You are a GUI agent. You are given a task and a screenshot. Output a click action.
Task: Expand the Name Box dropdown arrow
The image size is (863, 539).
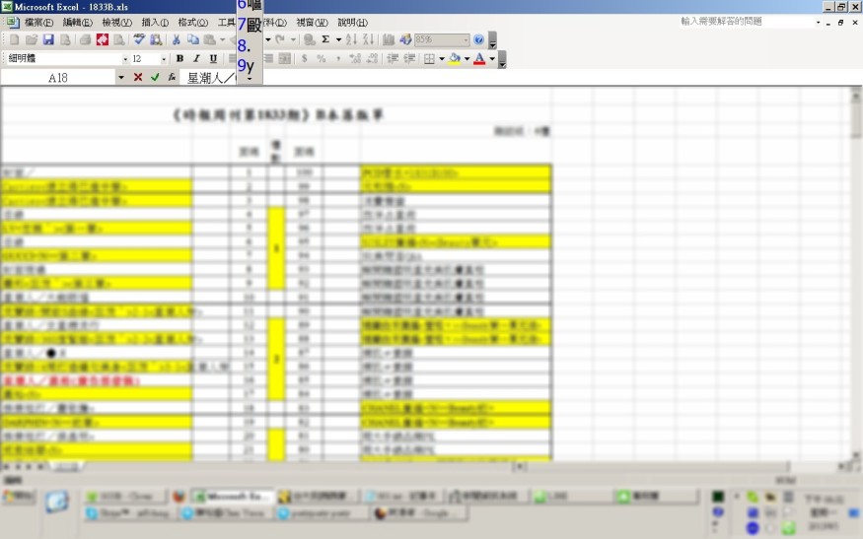pyautogui.click(x=121, y=77)
